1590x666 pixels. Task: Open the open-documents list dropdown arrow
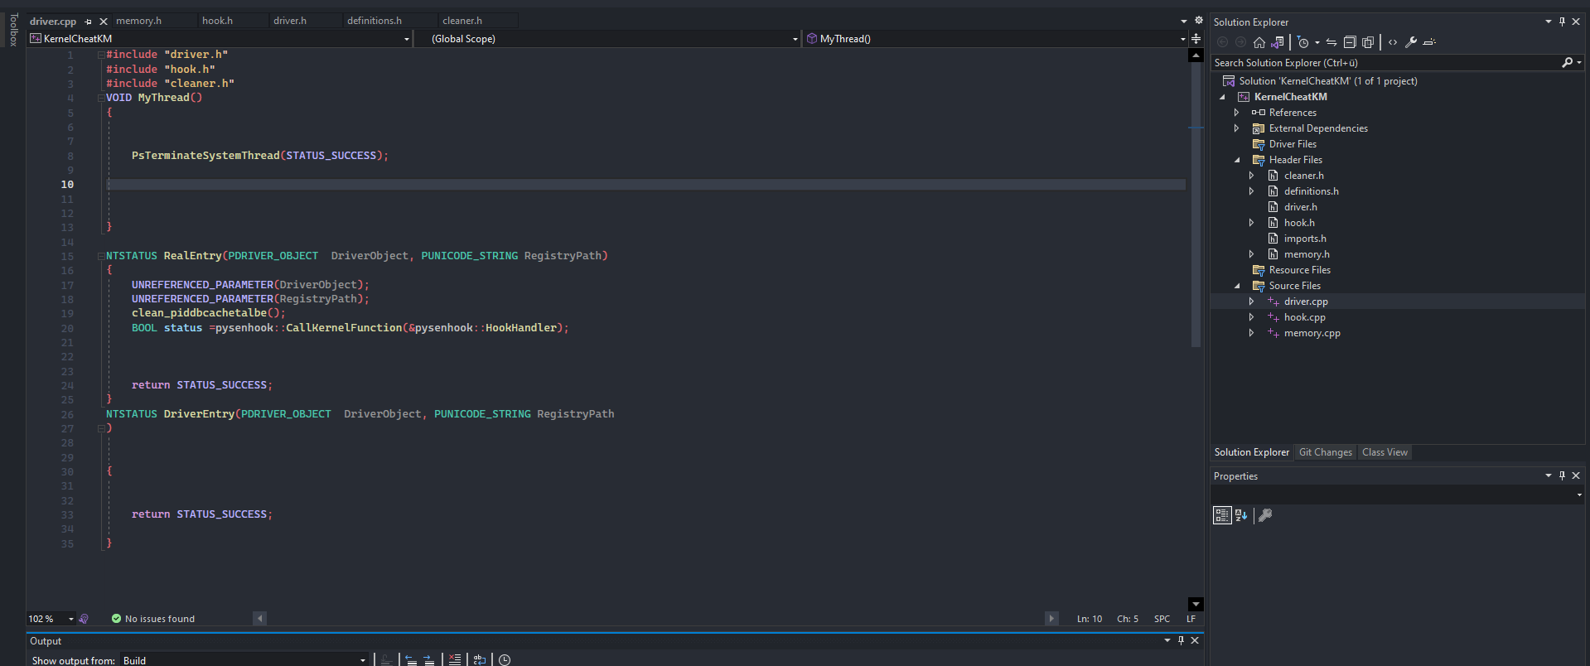1184,21
